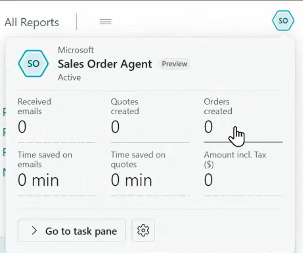This screenshot has height=253, width=303.
Task: Click the SO agent hexagon icon in the top bar
Action: 283,20
